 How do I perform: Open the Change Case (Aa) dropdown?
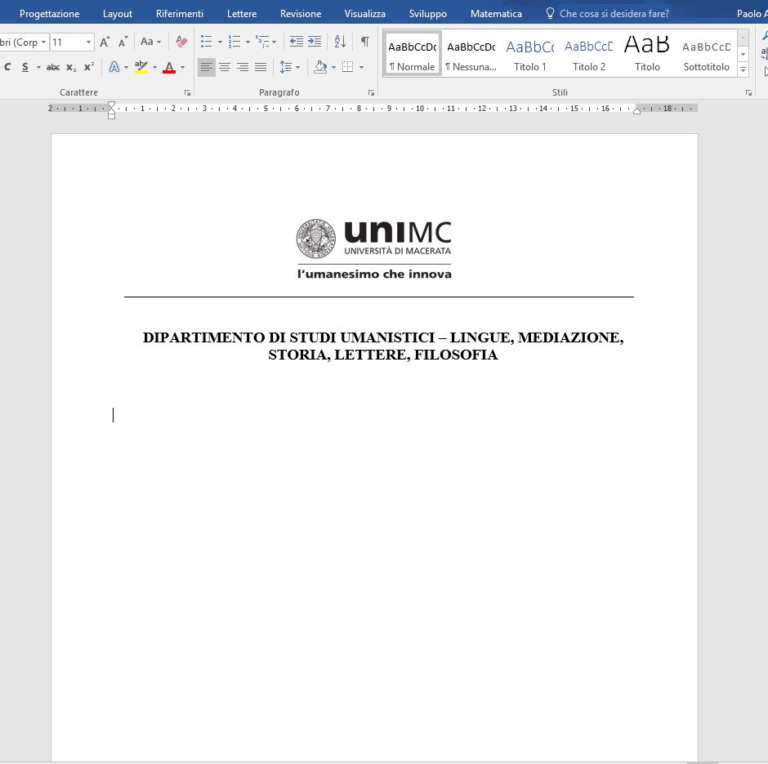click(x=150, y=42)
